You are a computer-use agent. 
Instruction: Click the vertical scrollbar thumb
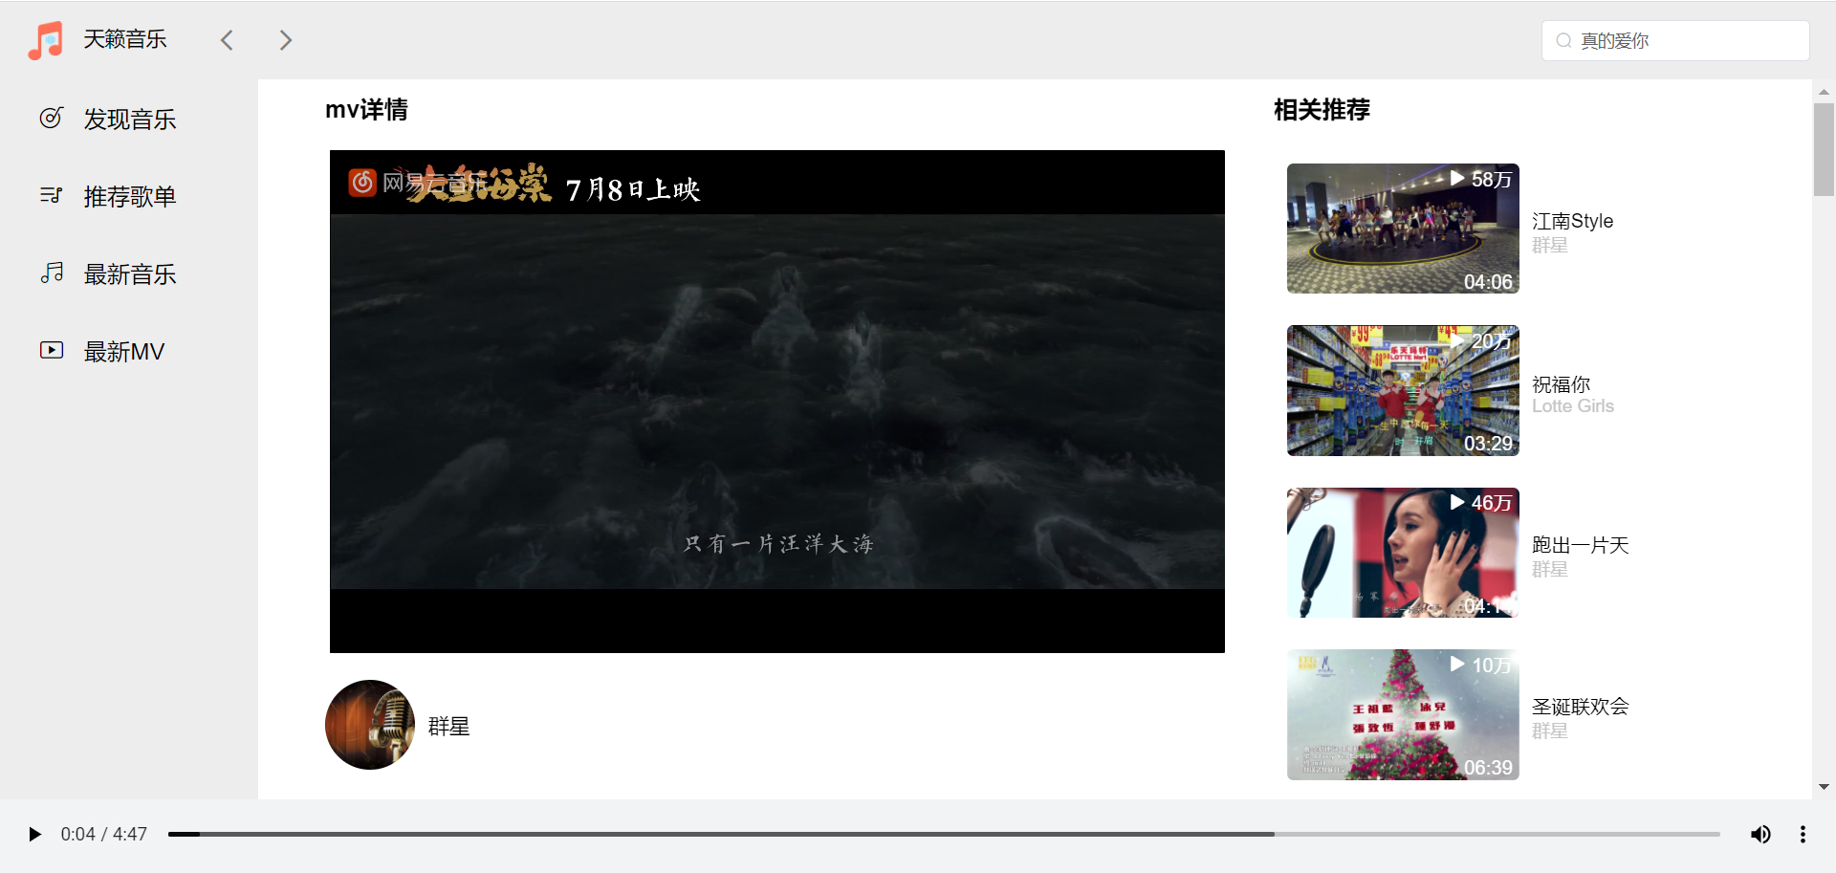1824,150
